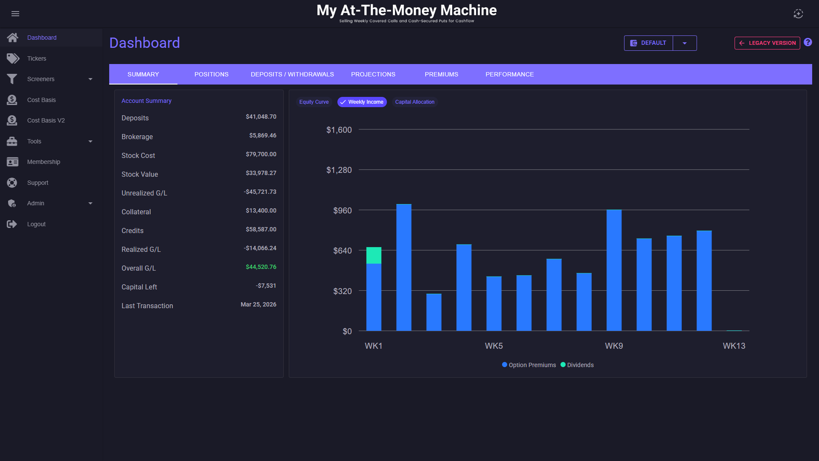This screenshot has height=461, width=819.
Task: Open the hamburger menu icon
Action: point(15,14)
